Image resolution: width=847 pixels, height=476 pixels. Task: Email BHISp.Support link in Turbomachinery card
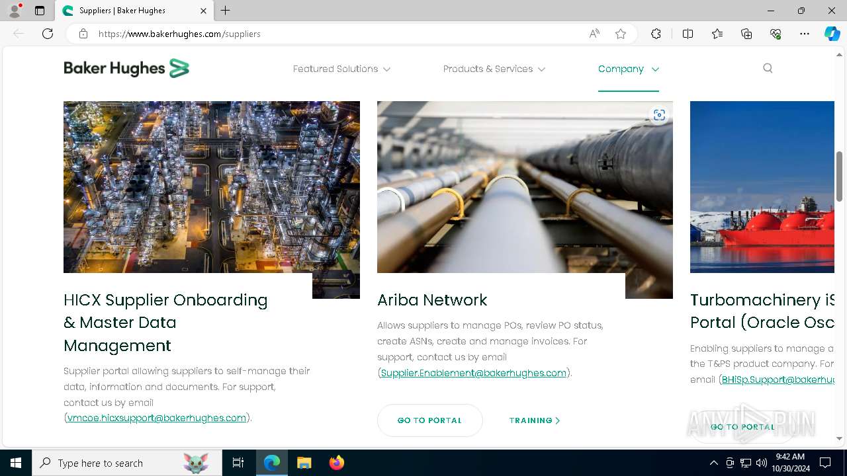tap(778, 379)
